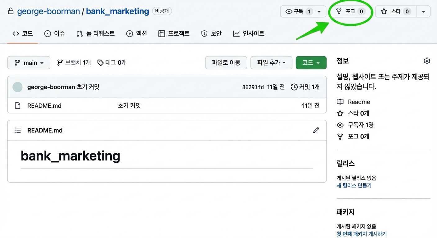Click the 파일로 이동 button
This screenshot has width=437, height=238.
(x=226, y=63)
